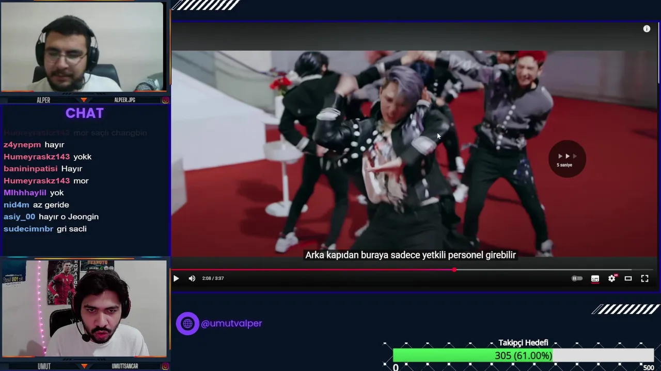Click the CHAT heading
This screenshot has width=661, height=371.
(x=85, y=113)
